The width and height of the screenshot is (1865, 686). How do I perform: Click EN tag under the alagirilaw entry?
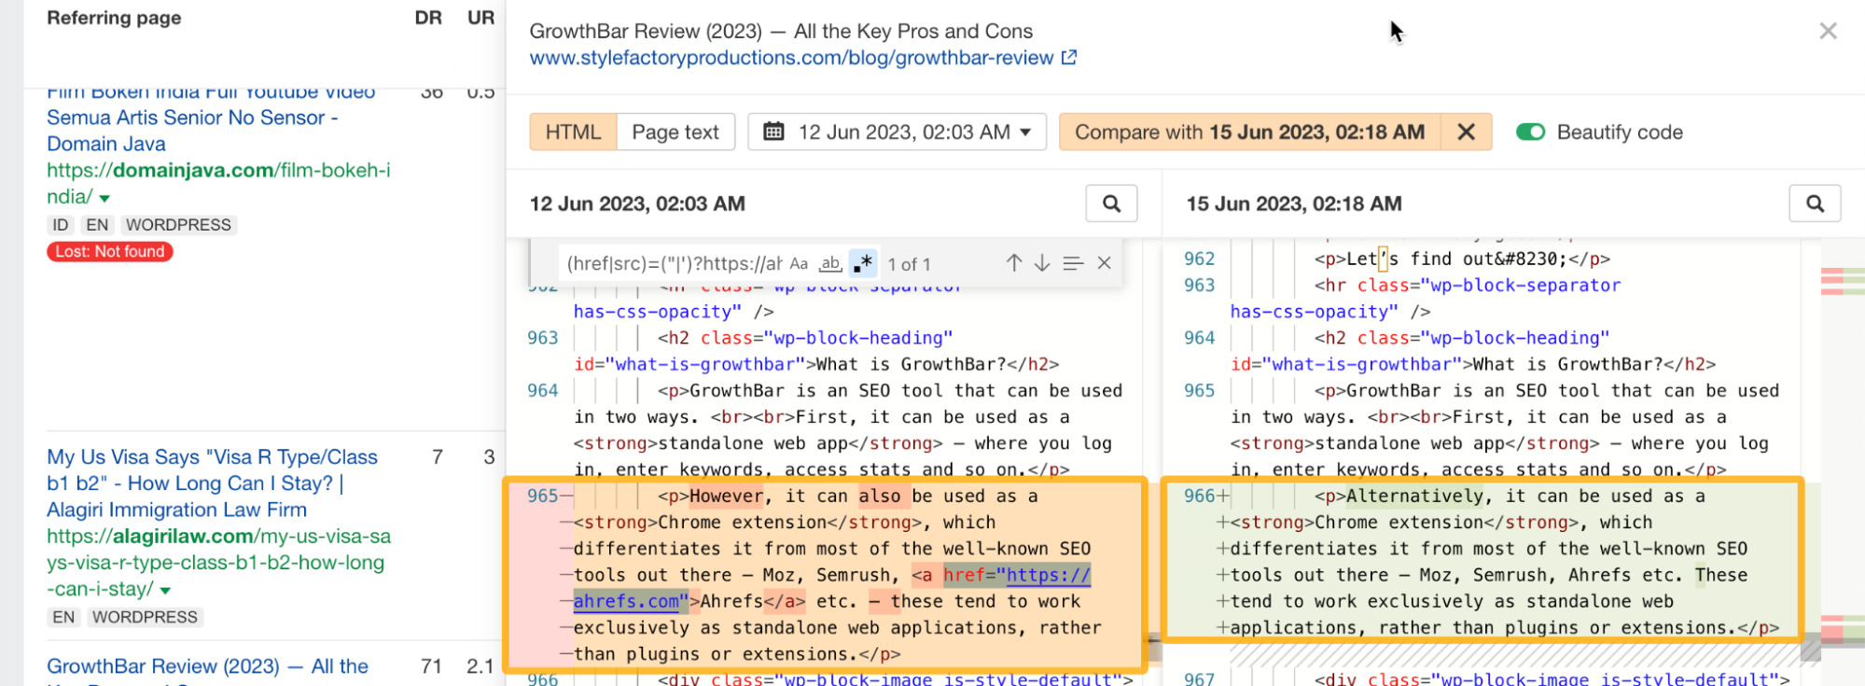pos(63,617)
